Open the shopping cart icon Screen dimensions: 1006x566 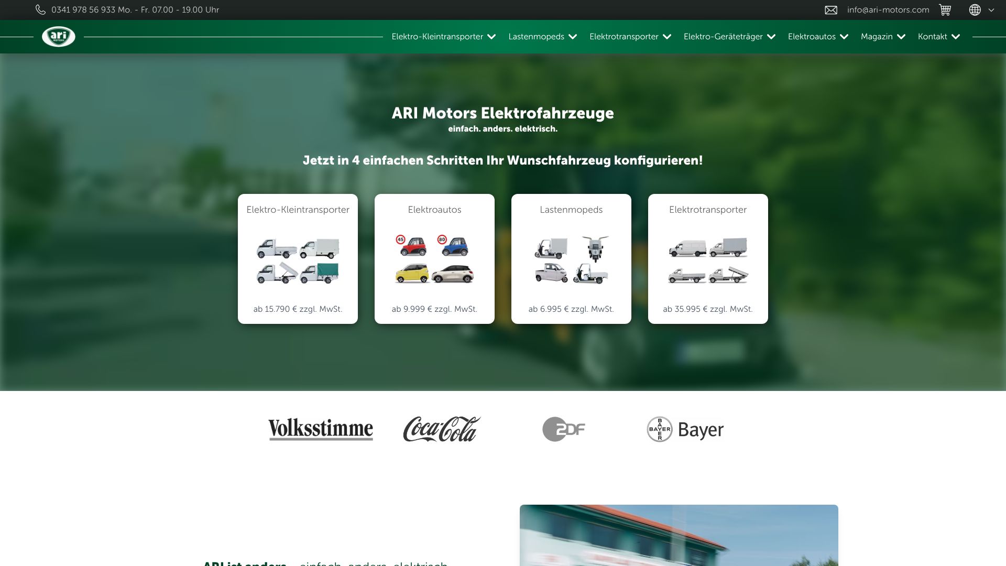(x=945, y=10)
